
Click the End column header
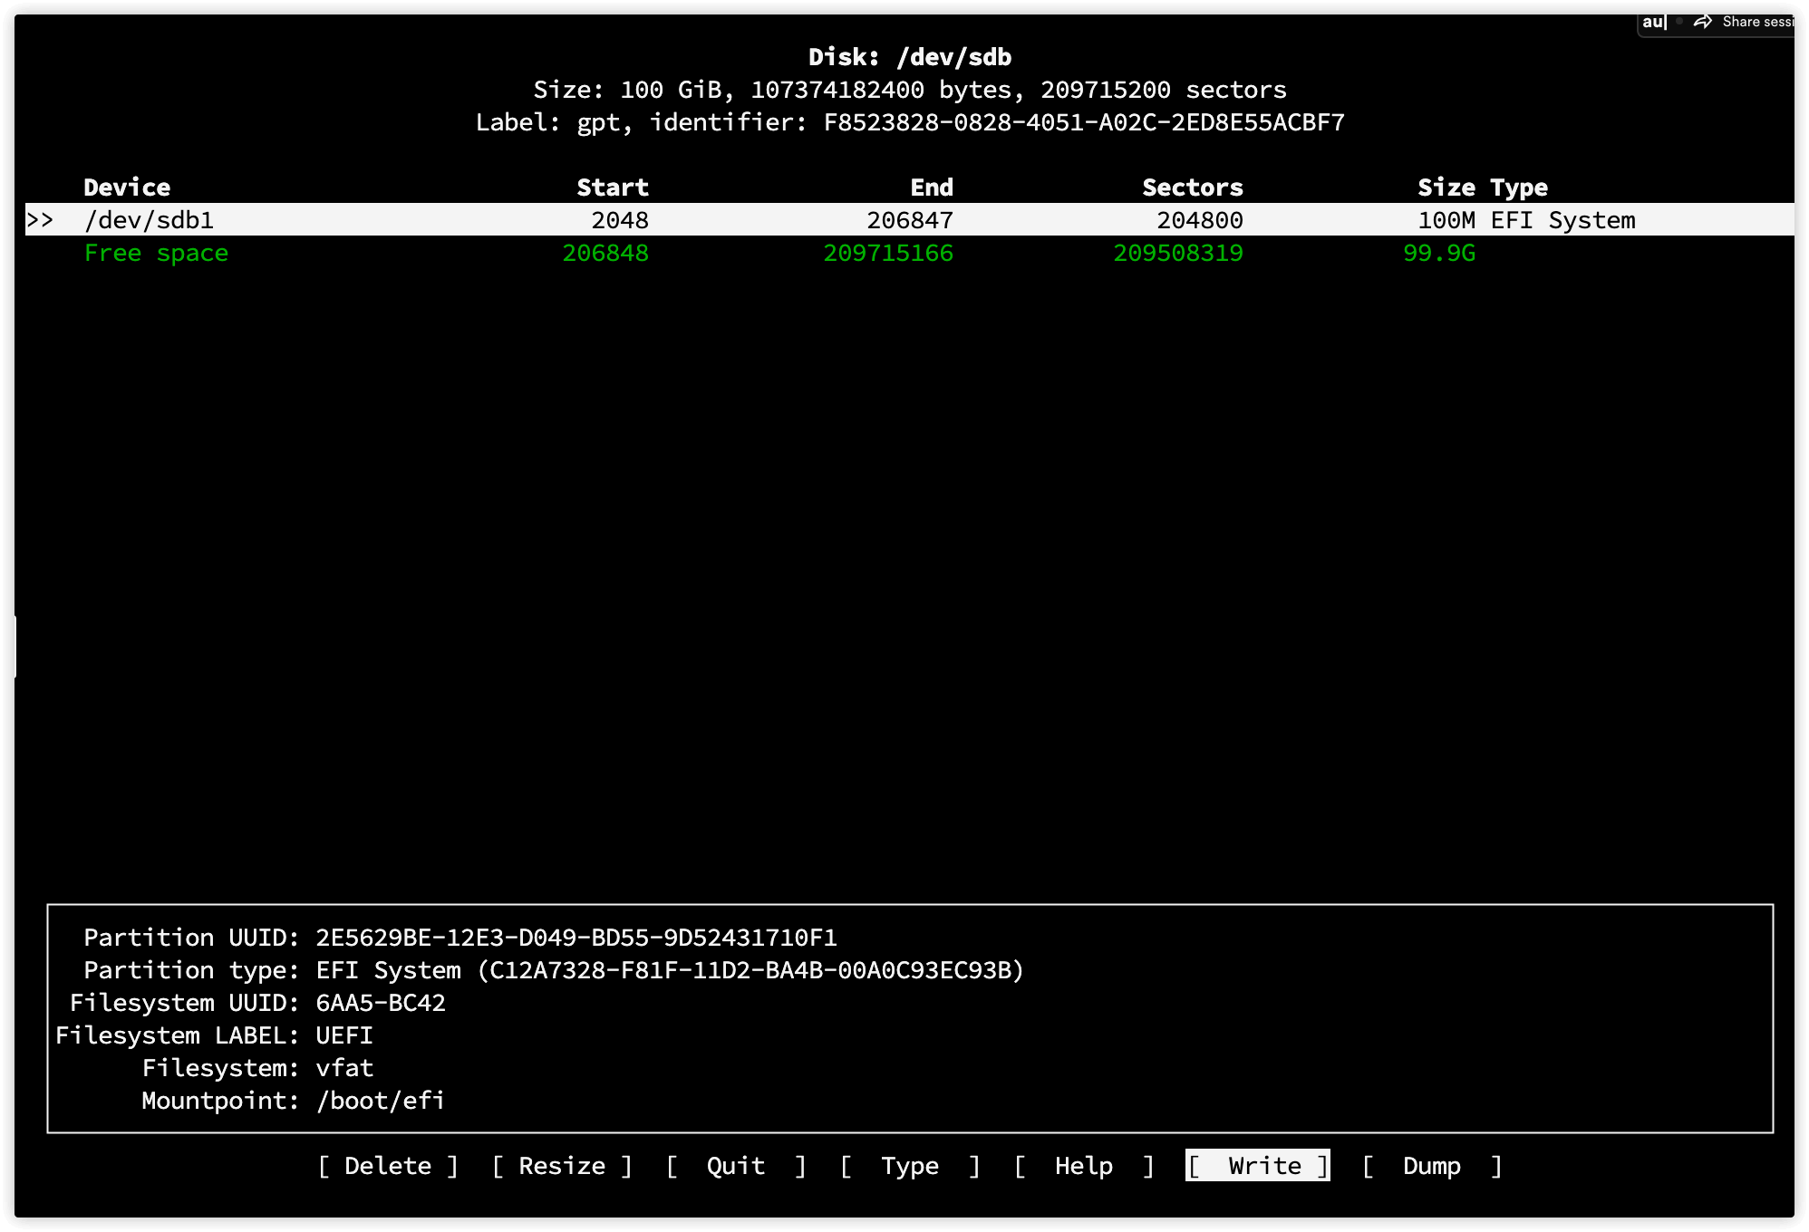click(932, 188)
